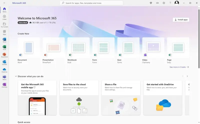
Task: Click the Subscribed badge
Action: (x=23, y=22)
